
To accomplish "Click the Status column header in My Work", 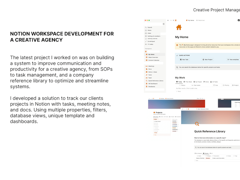I will point(182,85).
